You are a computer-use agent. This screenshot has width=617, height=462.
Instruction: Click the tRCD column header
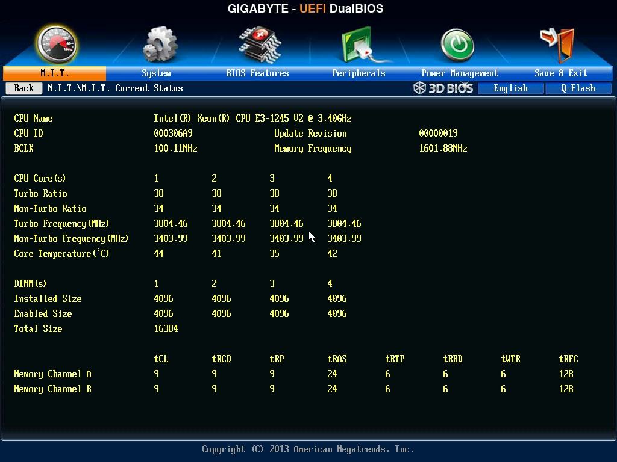[x=221, y=359]
